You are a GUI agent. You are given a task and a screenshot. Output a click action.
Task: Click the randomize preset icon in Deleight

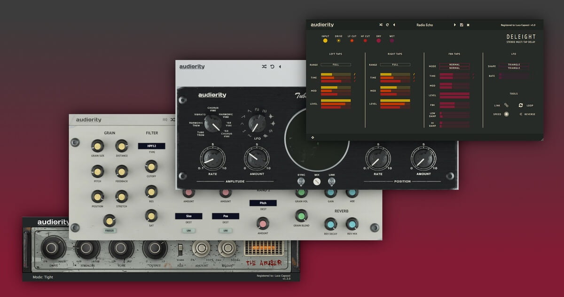pyautogui.click(x=381, y=25)
